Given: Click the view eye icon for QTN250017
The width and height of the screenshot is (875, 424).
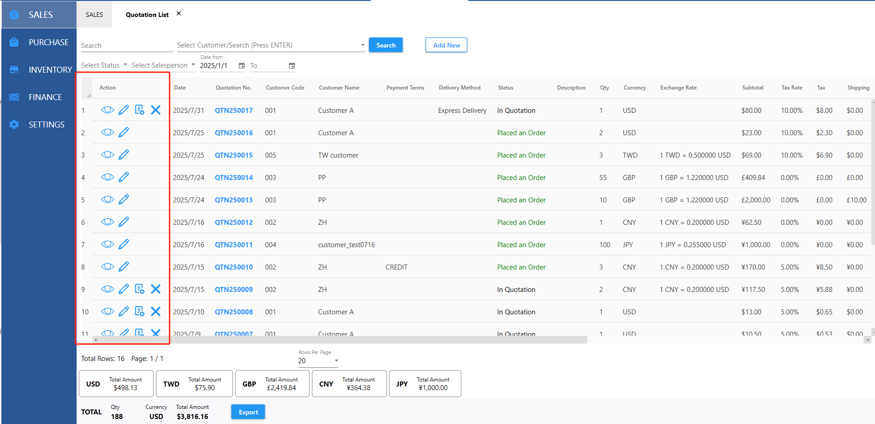Looking at the screenshot, I should [107, 110].
